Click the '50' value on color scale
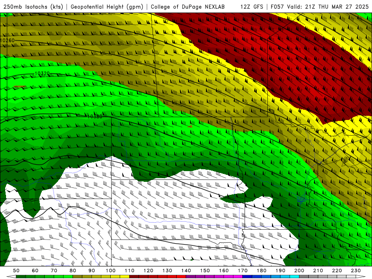372x279 pixels. (16, 271)
